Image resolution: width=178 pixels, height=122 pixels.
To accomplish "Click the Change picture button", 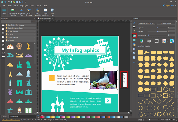I will tap(166, 23).
